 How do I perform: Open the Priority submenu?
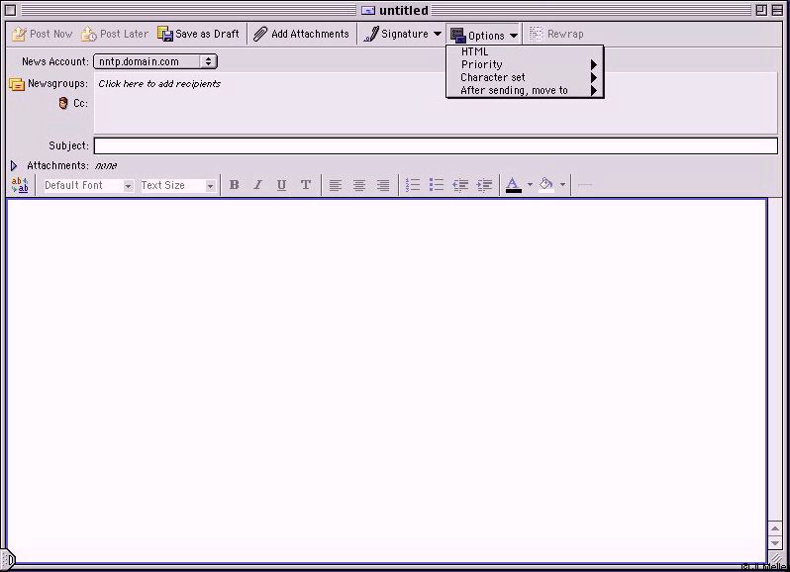(x=525, y=64)
